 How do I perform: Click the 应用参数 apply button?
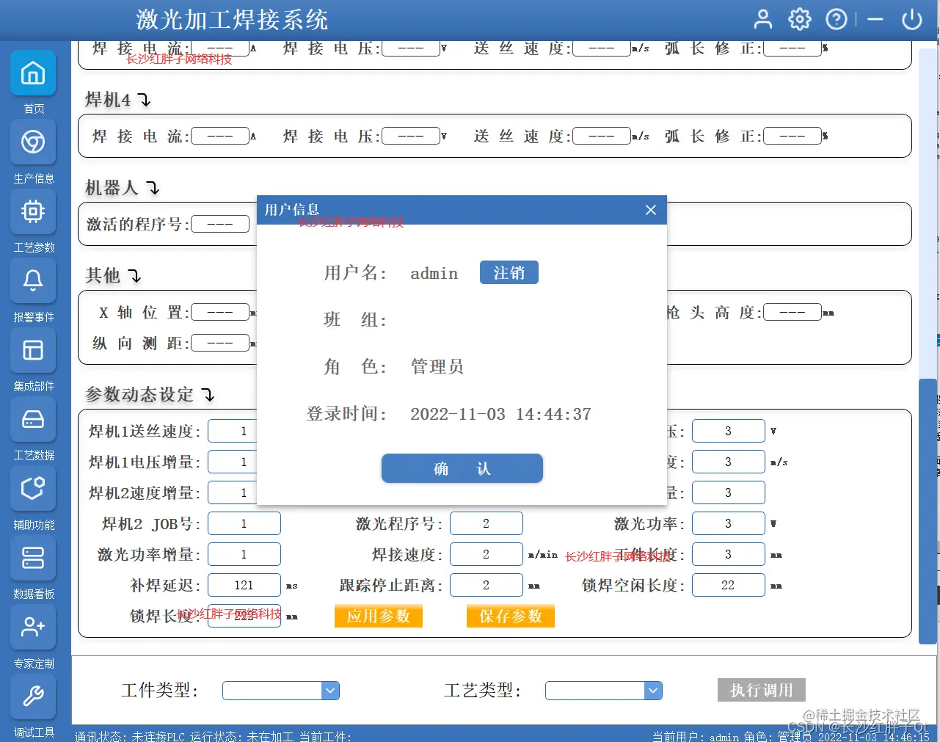click(378, 616)
